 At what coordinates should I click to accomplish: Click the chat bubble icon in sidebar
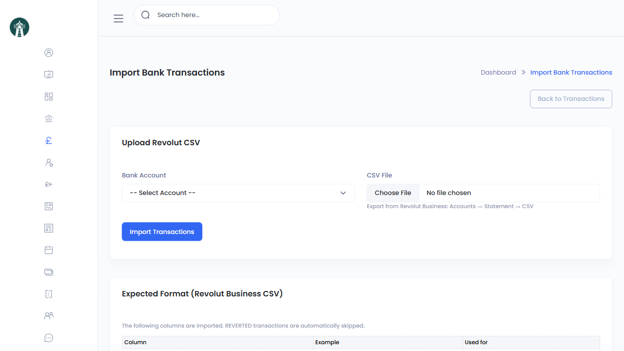tap(49, 338)
